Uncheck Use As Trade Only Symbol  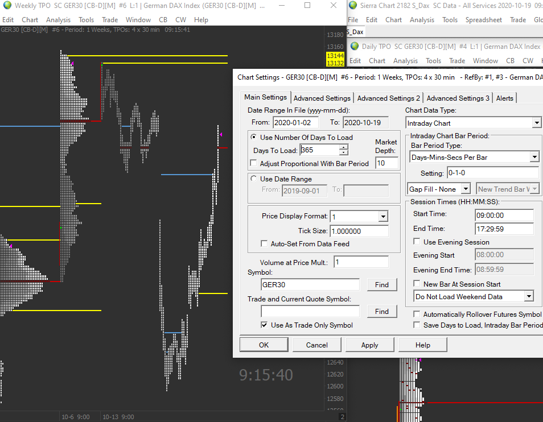click(x=264, y=325)
